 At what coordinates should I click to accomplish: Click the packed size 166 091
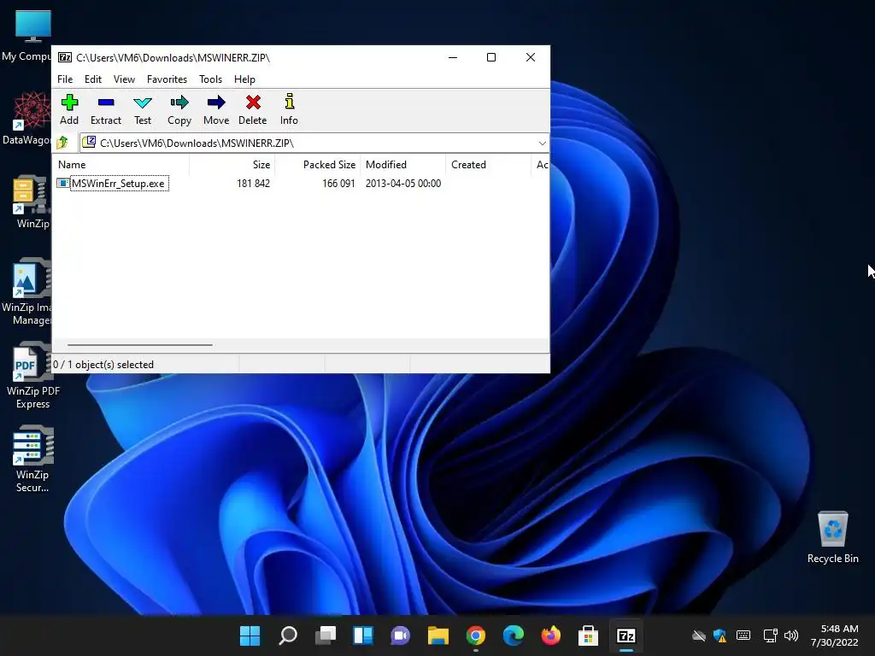point(338,184)
